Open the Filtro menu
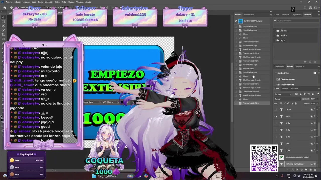321x180 pixels. coord(57,2)
